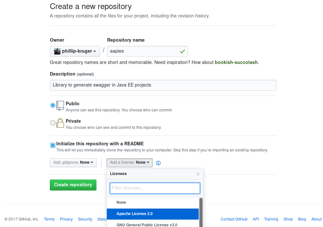Click the Description text field
Viewport: 323px width, 227px height.
[163, 85]
